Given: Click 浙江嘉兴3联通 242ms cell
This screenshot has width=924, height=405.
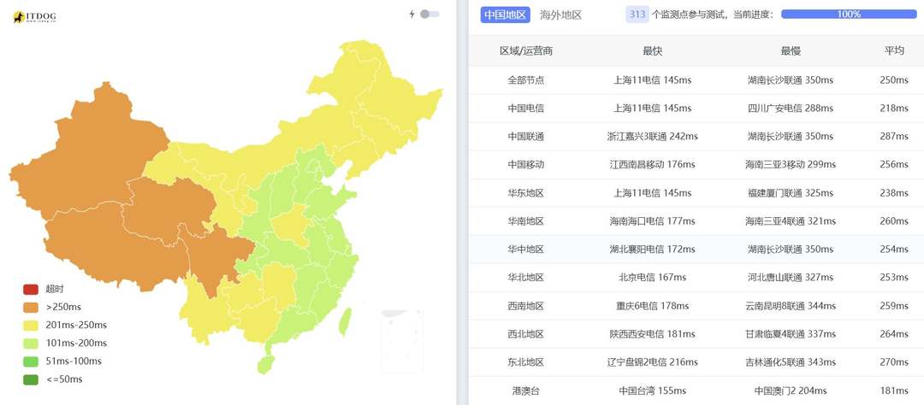Looking at the screenshot, I should click(652, 136).
